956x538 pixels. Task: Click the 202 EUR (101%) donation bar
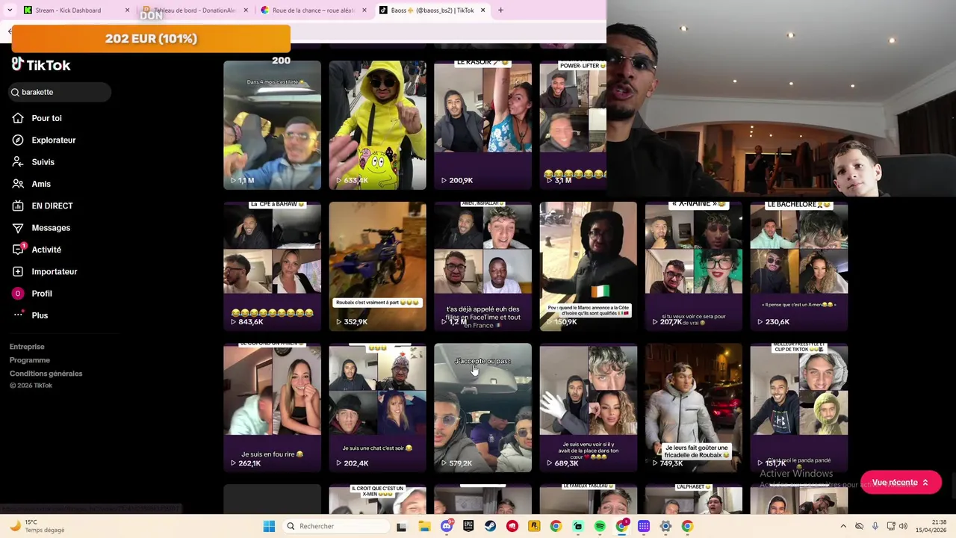tap(151, 39)
